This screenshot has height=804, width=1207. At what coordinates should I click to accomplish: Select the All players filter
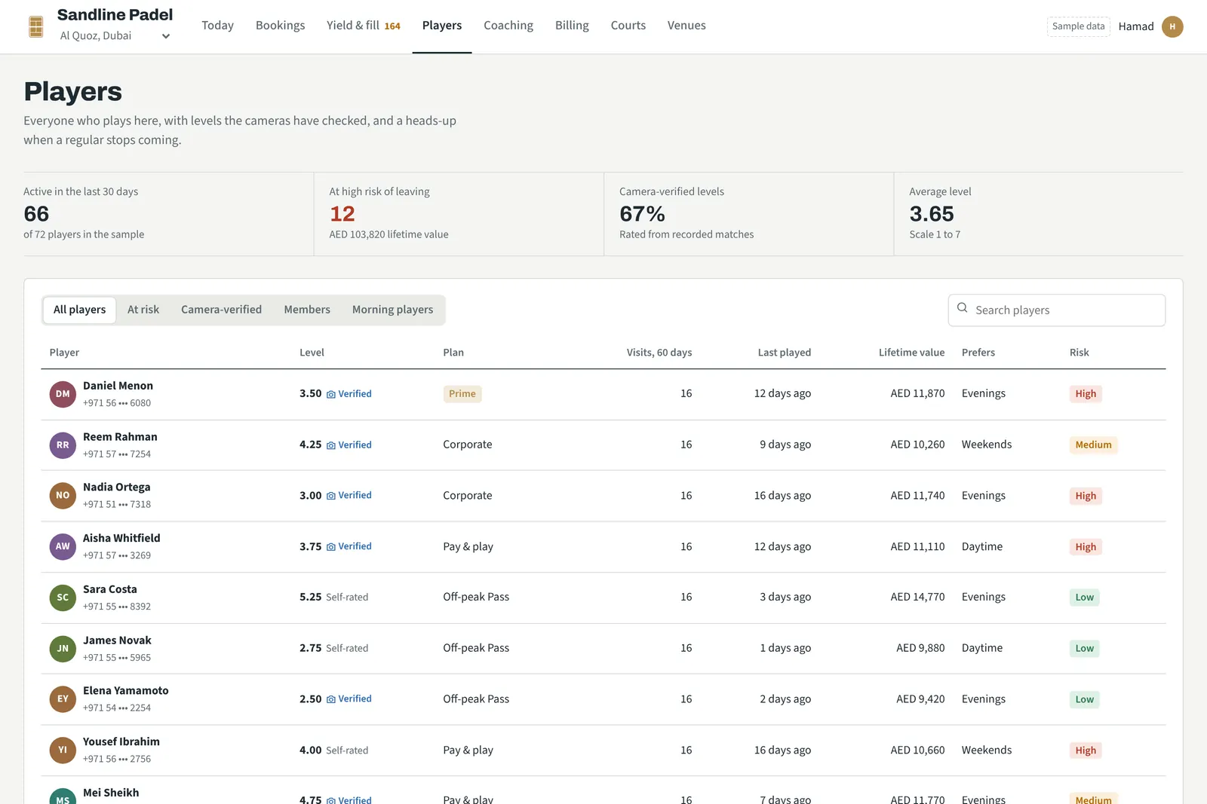pos(79,310)
